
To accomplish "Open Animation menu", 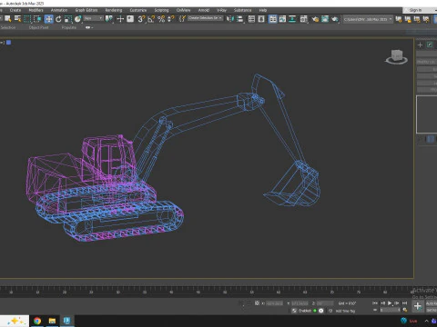I will 59,10.
